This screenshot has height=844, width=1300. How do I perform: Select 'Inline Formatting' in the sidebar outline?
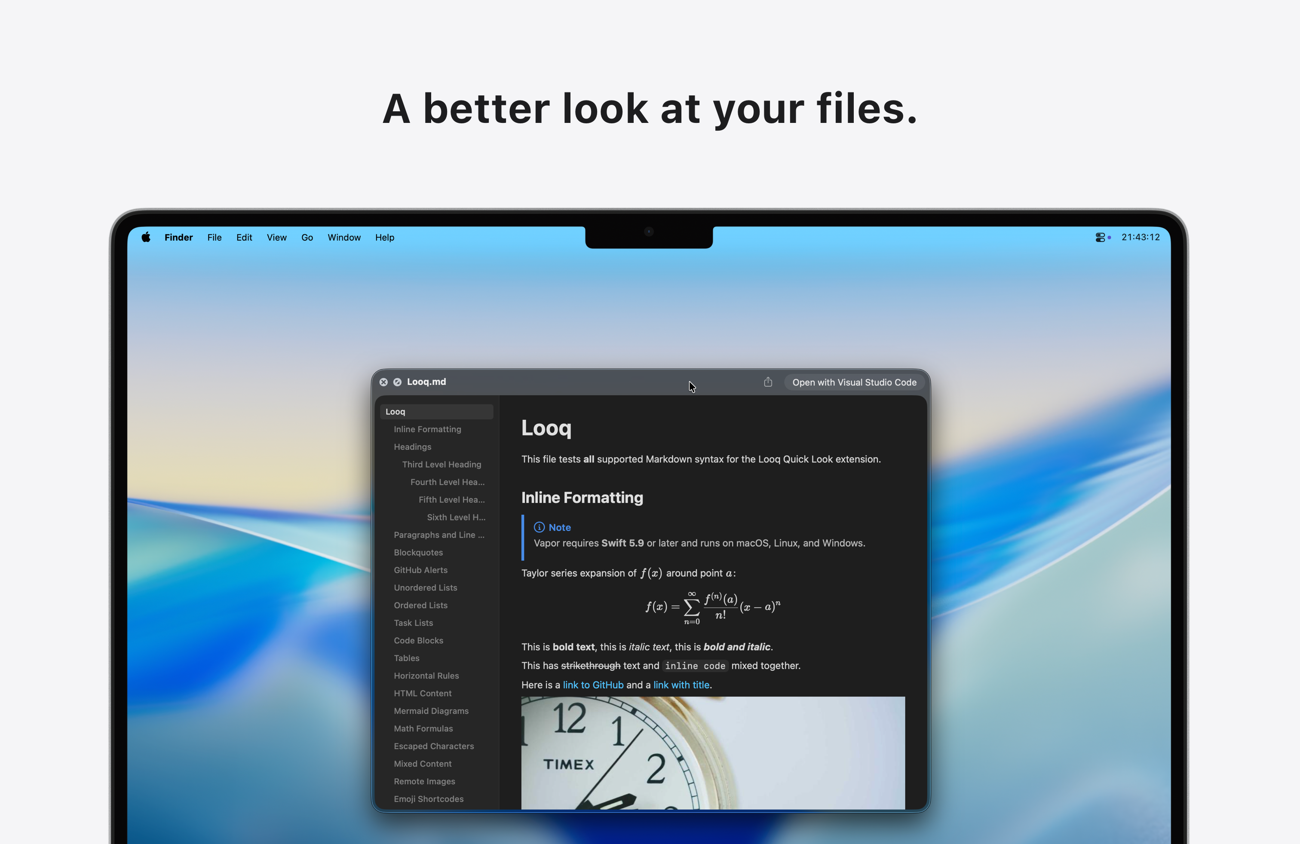[427, 429]
